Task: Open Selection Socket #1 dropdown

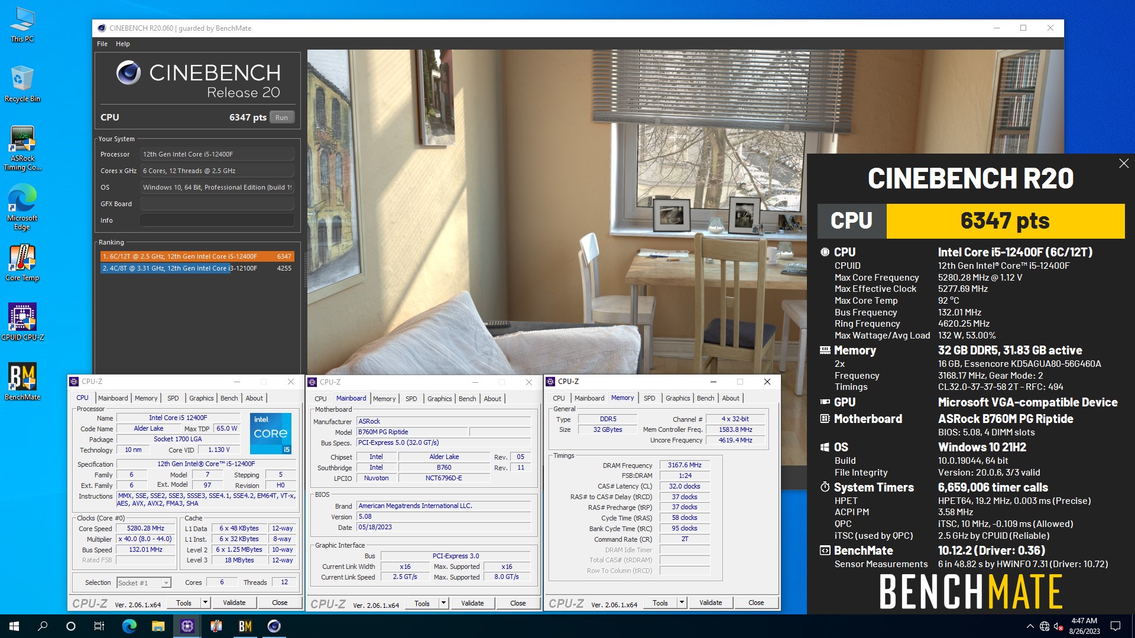Action: (x=144, y=583)
